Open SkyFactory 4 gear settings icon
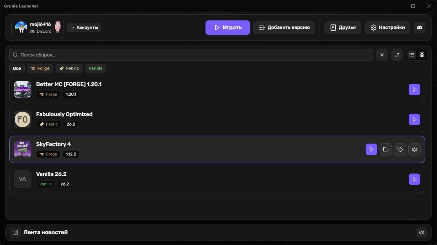The width and height of the screenshot is (437, 245). [414, 149]
